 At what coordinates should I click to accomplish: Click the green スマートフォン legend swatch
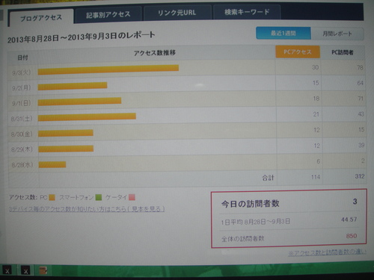pos(99,198)
